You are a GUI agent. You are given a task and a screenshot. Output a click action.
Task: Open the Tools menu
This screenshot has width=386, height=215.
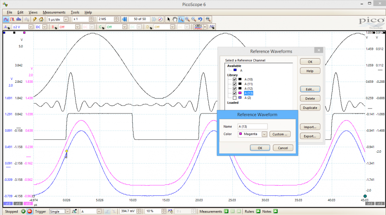(x=75, y=12)
